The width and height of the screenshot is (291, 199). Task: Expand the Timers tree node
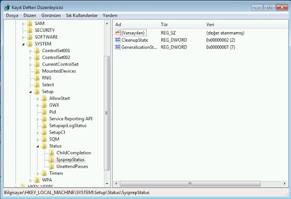[38, 173]
